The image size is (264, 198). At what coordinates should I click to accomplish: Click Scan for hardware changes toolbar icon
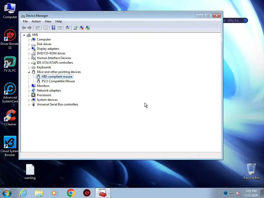click(x=68, y=28)
